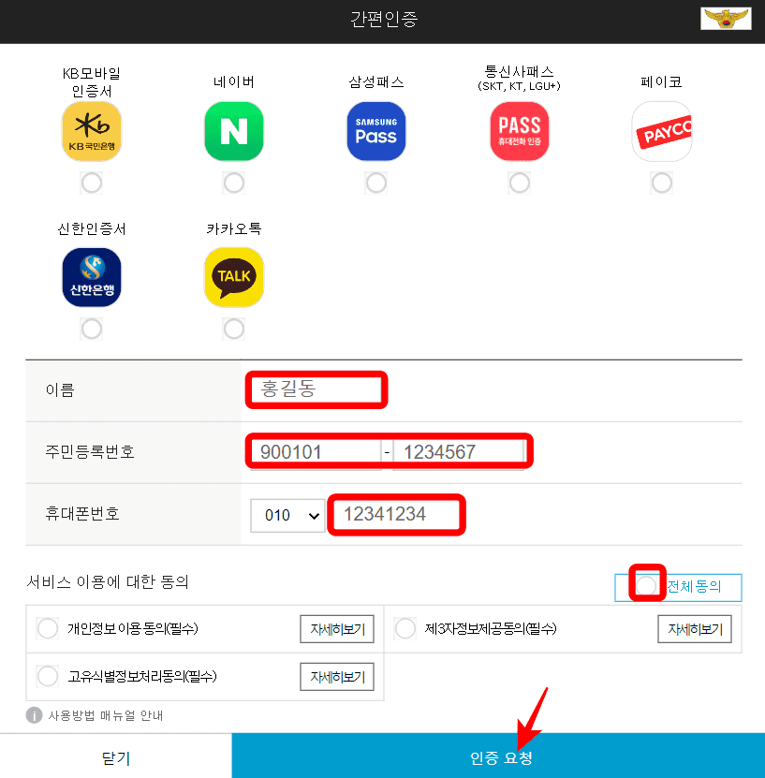This screenshot has width=765, height=778.
Task: View details for 고유식별정보처리동의 via 자세히보기
Action: point(337,677)
